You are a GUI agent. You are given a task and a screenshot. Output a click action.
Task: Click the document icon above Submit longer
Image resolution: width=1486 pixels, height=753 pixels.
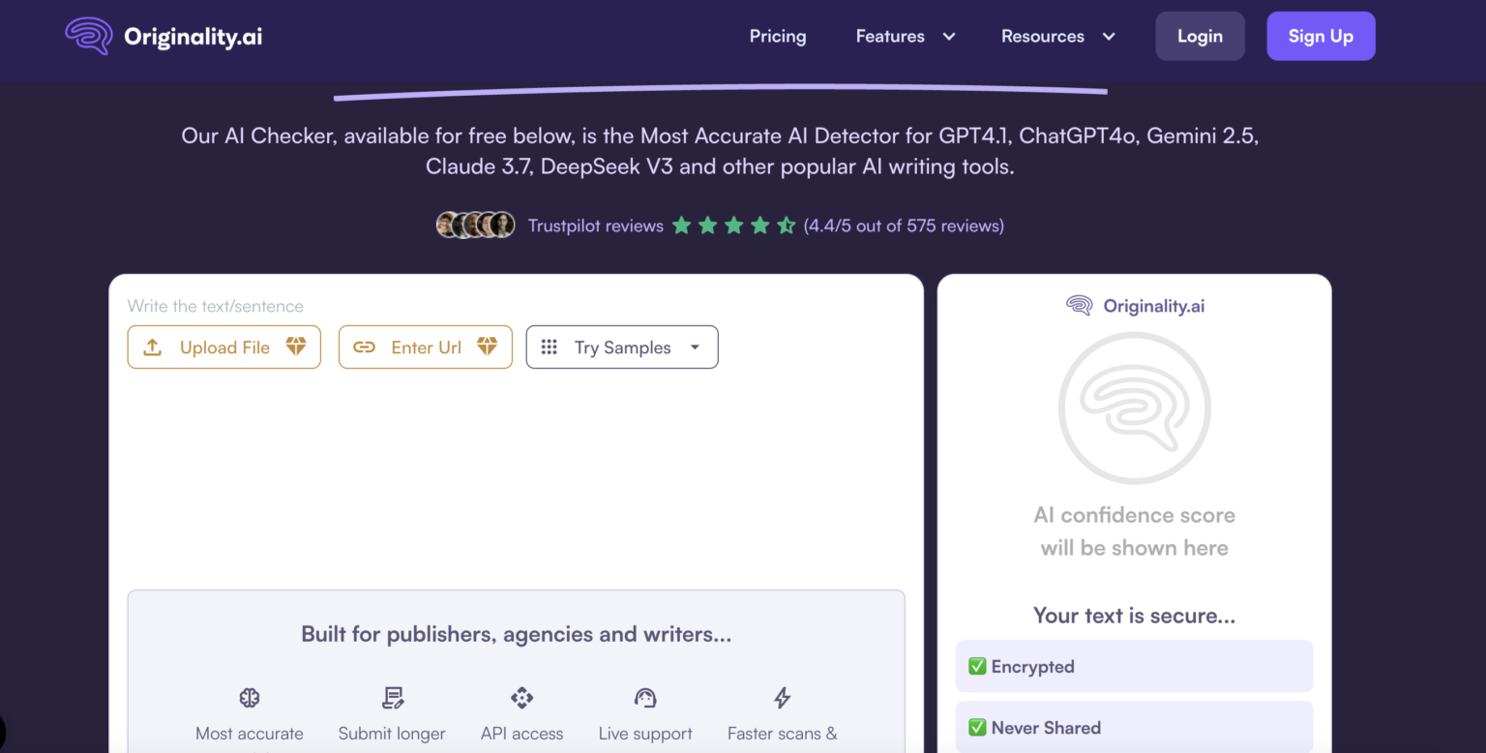(x=392, y=698)
